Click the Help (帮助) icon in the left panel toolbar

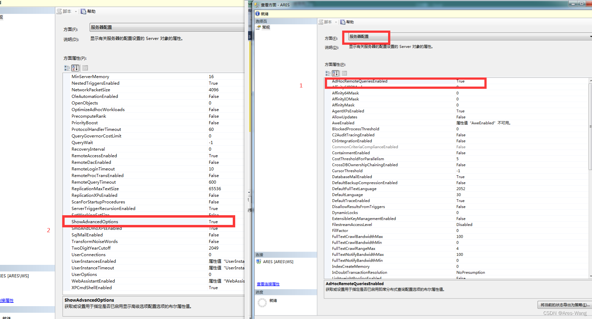click(x=83, y=11)
